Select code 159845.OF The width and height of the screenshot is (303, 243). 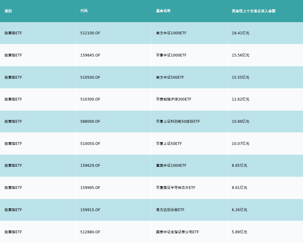click(90, 55)
